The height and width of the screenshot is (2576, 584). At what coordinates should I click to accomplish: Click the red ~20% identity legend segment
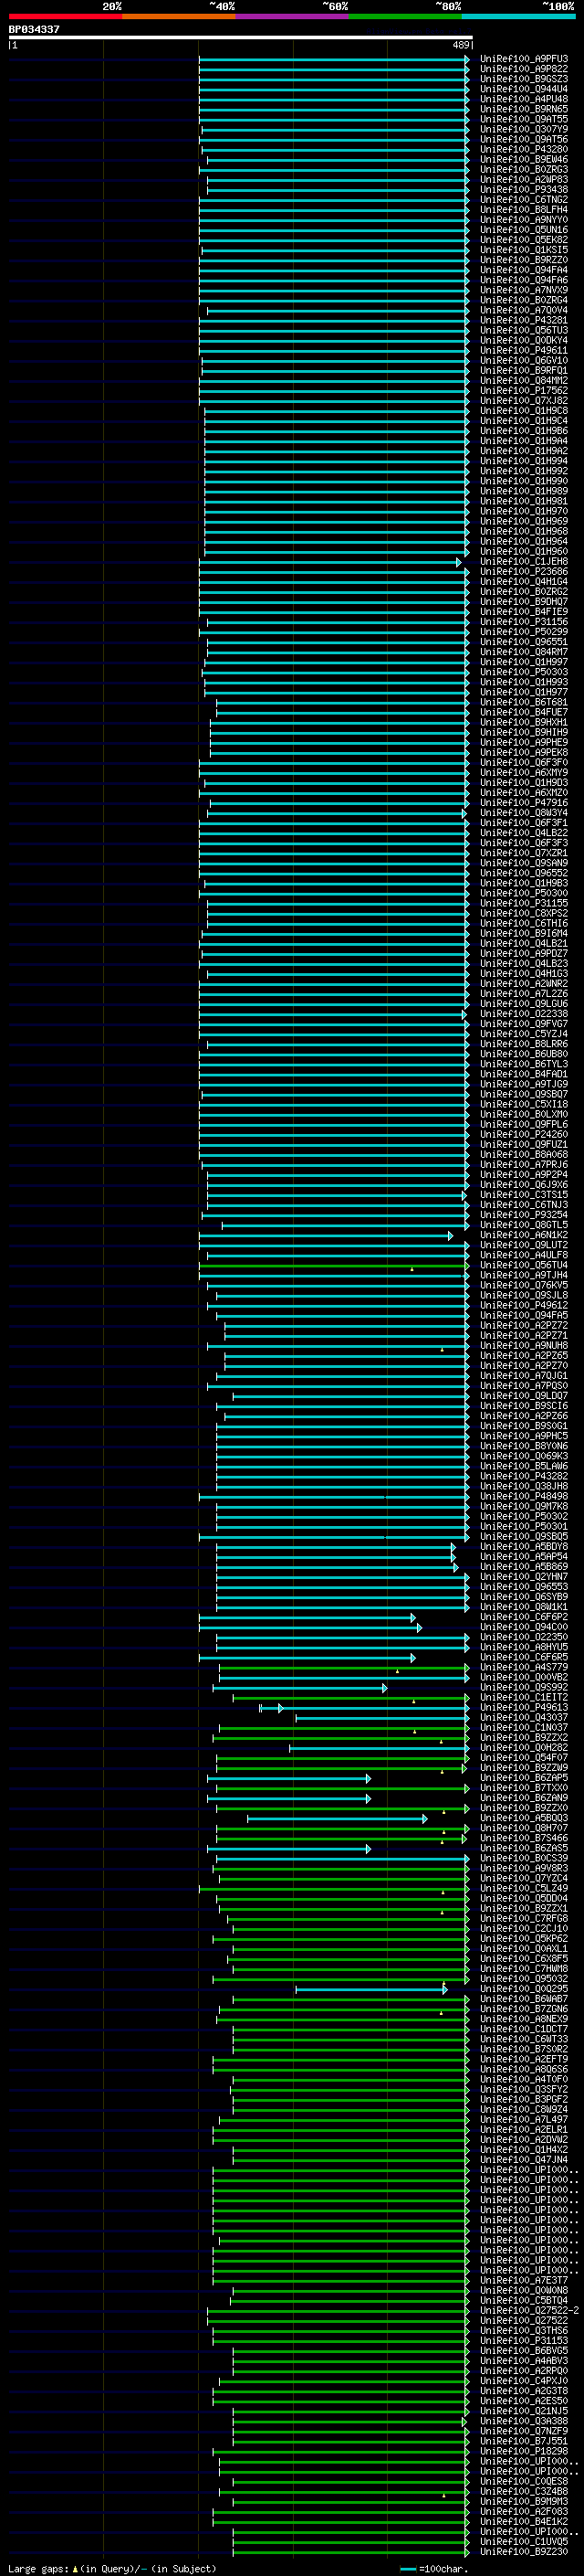point(65,16)
